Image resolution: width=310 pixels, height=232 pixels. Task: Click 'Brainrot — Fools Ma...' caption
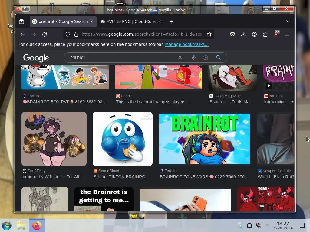click(232, 102)
